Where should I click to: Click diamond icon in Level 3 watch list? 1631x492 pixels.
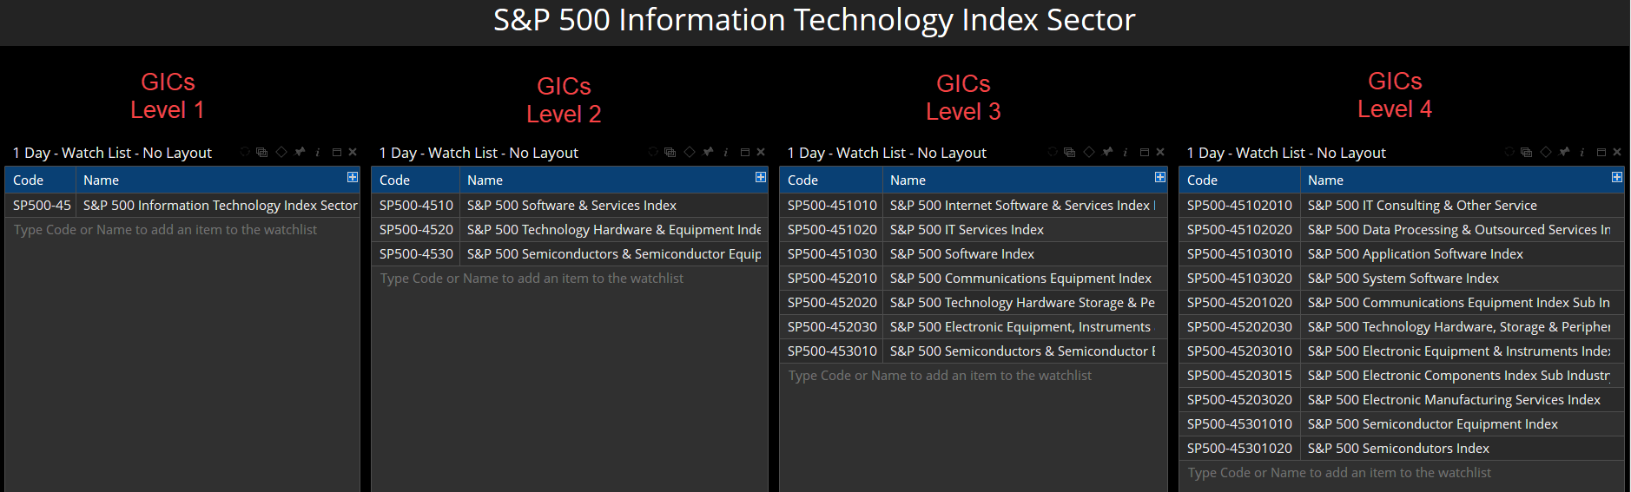click(x=1088, y=152)
